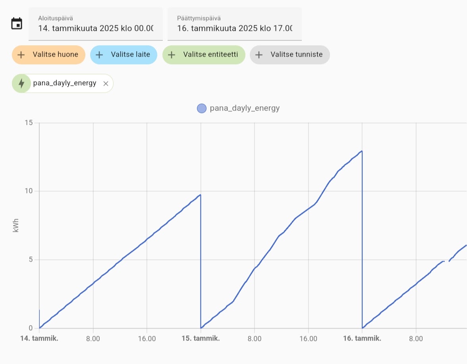Click the plus icon on Valitse laite

[x=100, y=55]
